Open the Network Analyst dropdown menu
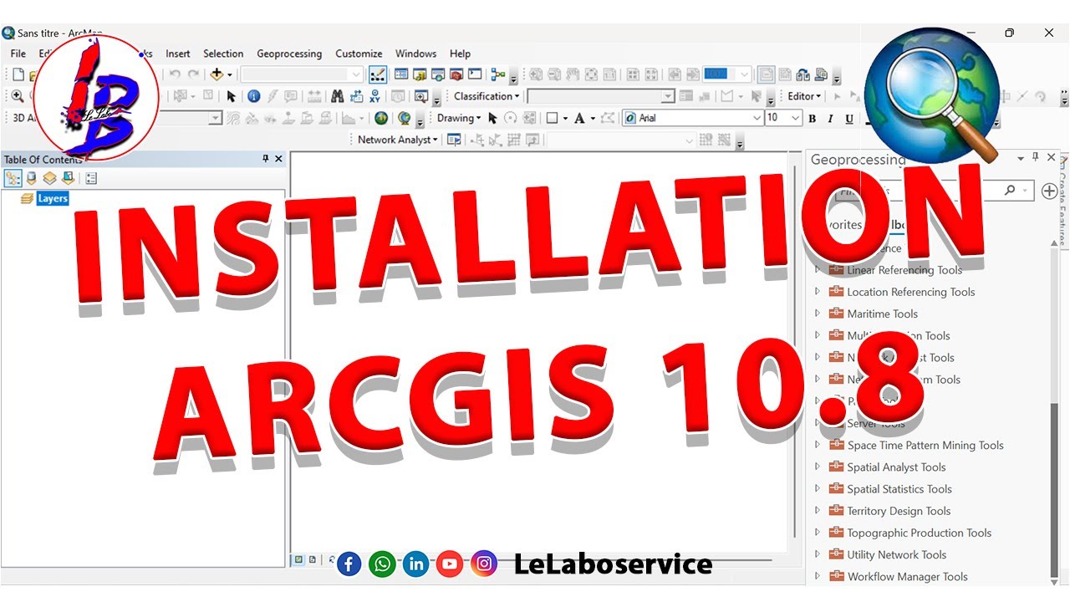The width and height of the screenshot is (1070, 602). click(397, 140)
